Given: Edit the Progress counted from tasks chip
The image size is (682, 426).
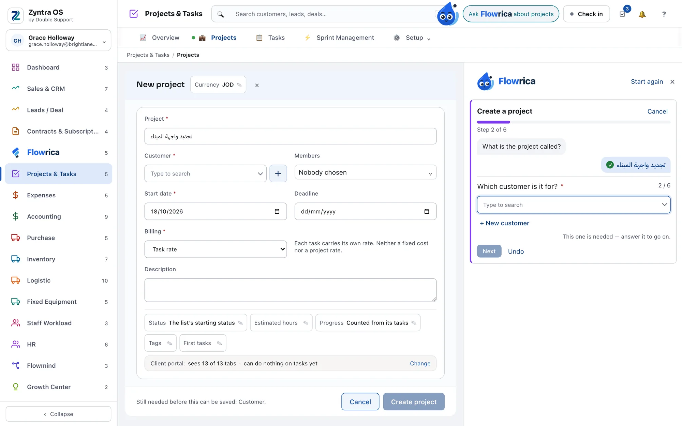Looking at the screenshot, I should coord(368,322).
